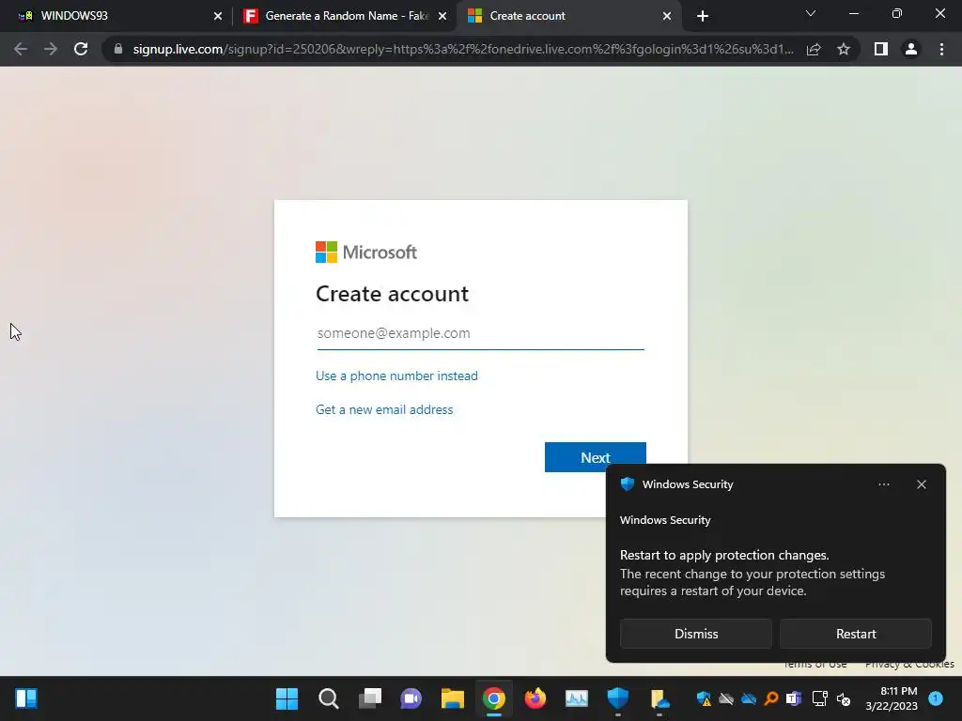Open taskbar Search

[x=328, y=698]
